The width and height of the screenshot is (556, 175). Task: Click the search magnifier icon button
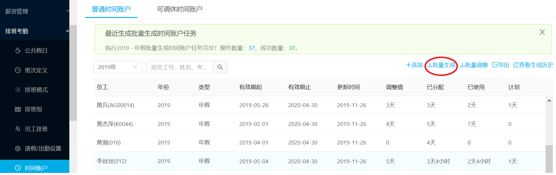tap(220, 67)
